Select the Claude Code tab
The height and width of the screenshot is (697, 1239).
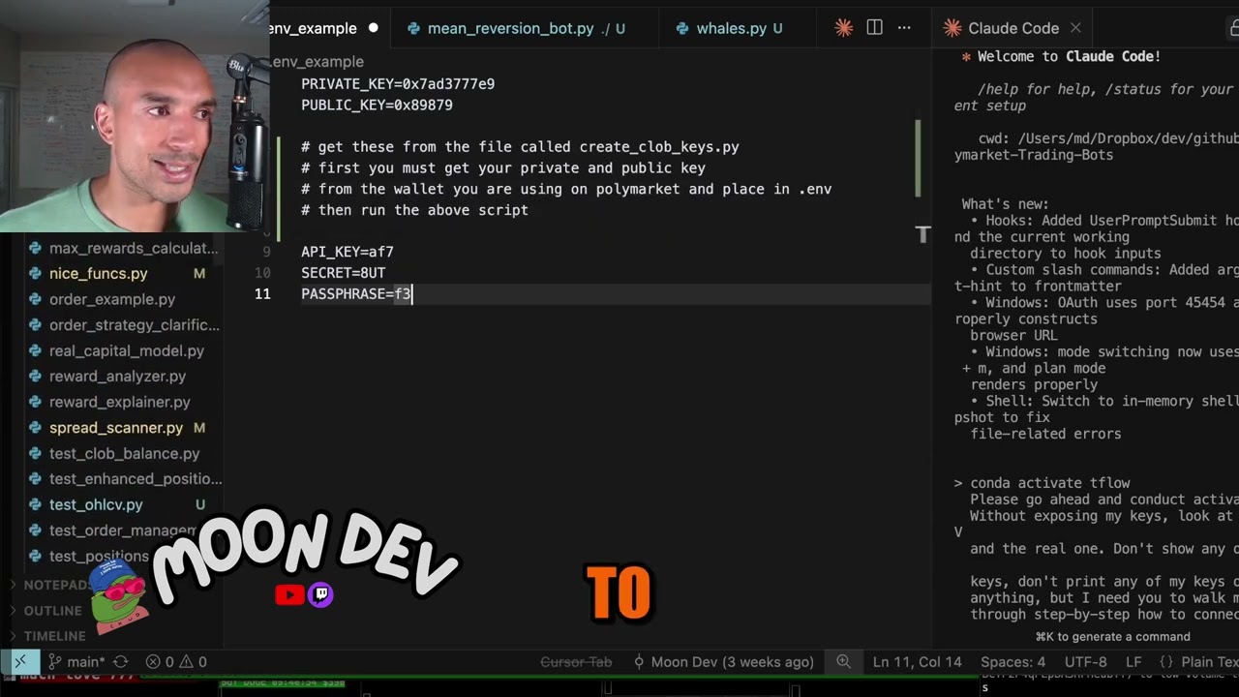1013,28
